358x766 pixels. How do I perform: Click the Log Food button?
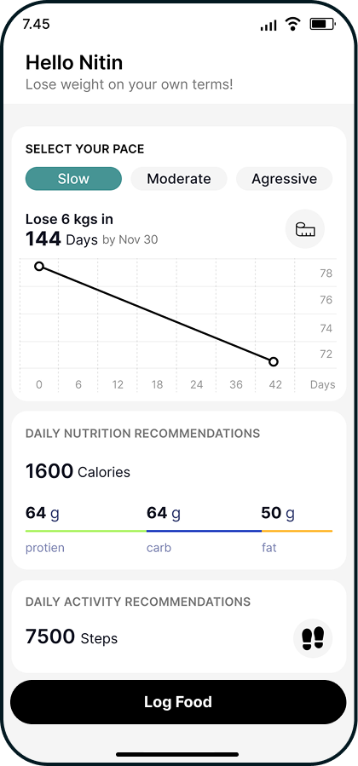point(178,702)
